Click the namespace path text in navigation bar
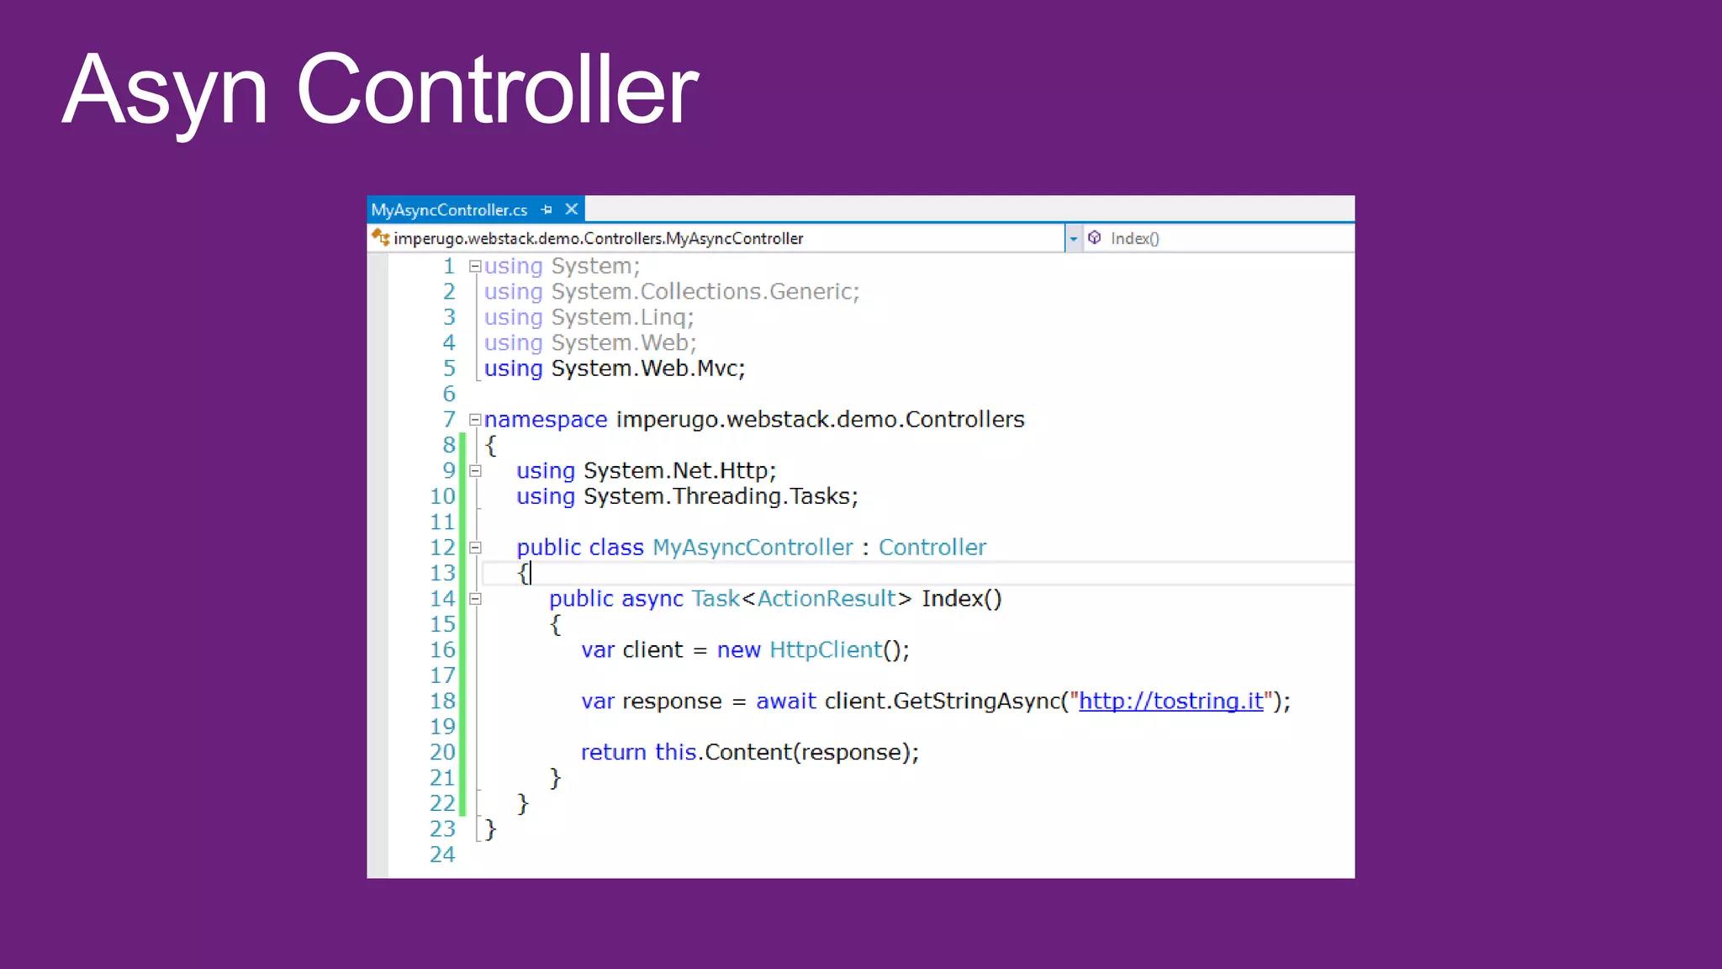This screenshot has height=969, width=1722. 598,239
